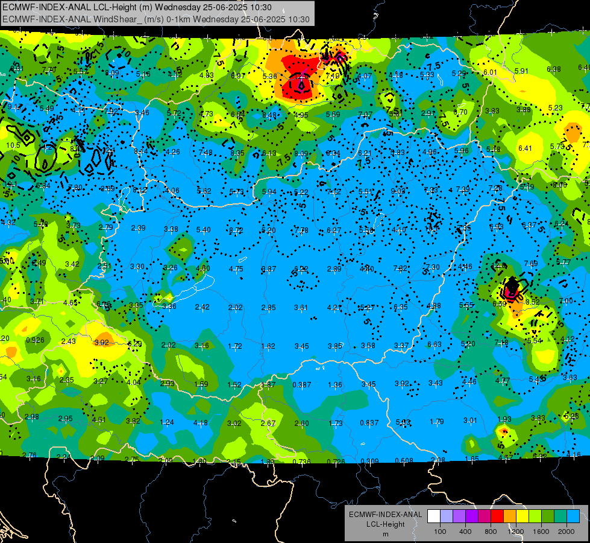Click the sky blue legend swatch
590x543 pixels.
click(573, 516)
